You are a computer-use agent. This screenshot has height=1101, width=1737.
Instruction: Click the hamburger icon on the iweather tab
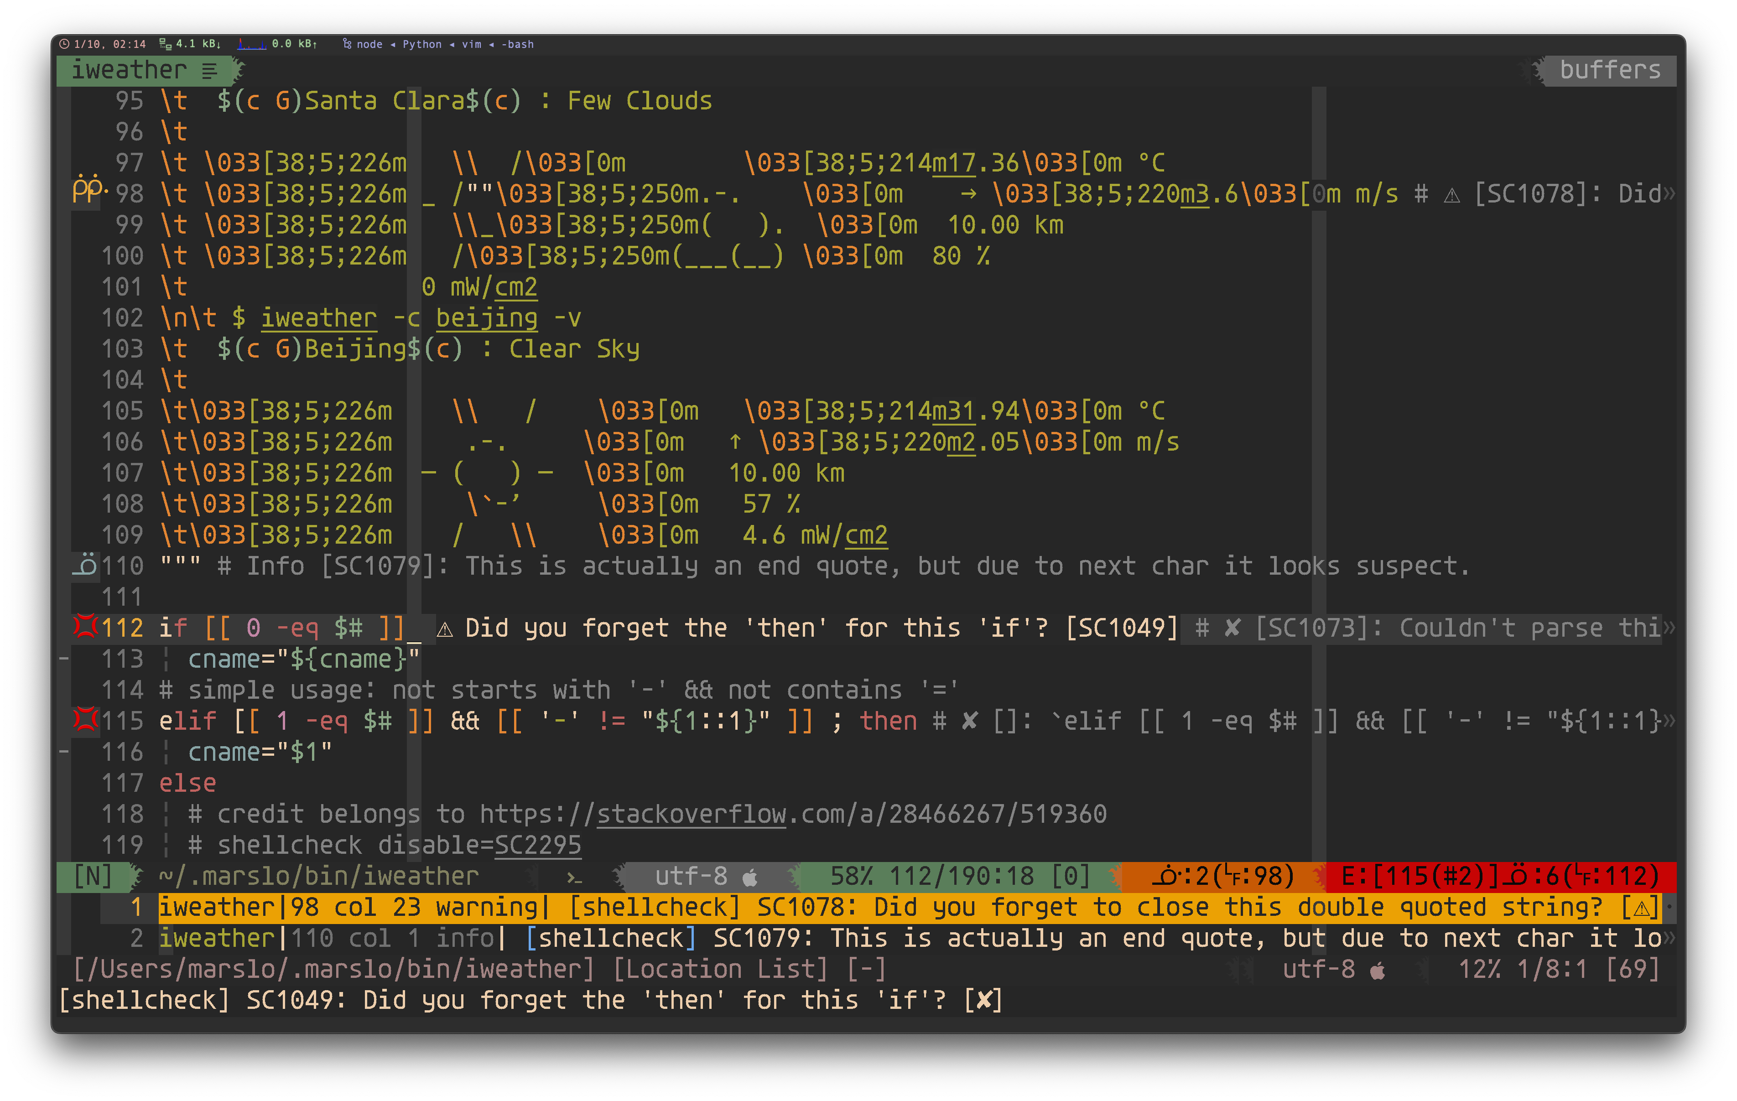(x=209, y=71)
